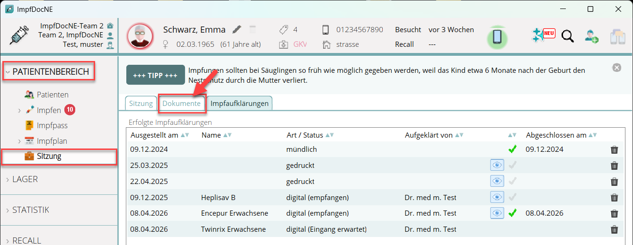
Task: Delete the Twinrix Erwachsene entry via trash
Action: [x=614, y=229]
